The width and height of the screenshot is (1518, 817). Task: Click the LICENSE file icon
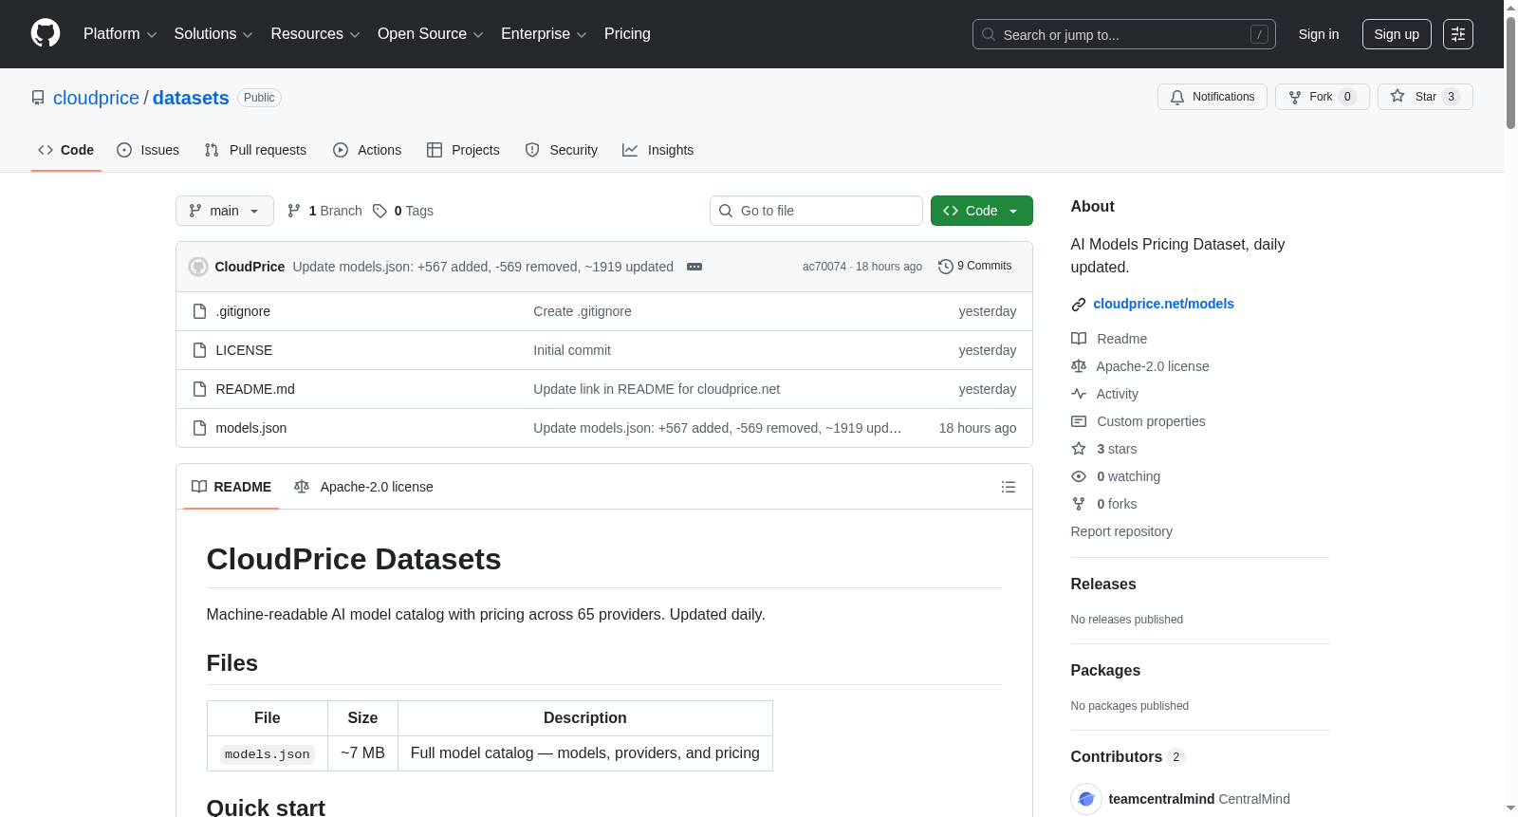click(199, 350)
